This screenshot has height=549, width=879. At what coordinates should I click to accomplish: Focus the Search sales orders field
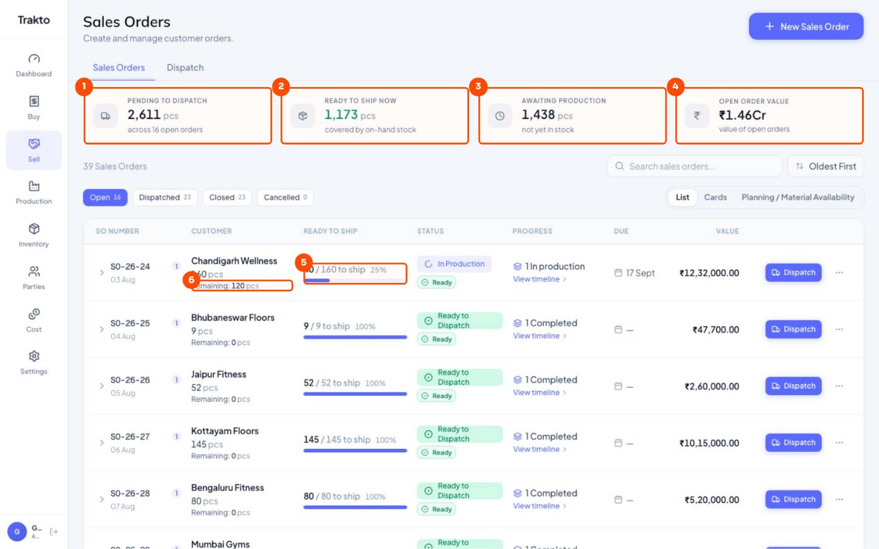pyautogui.click(x=694, y=166)
